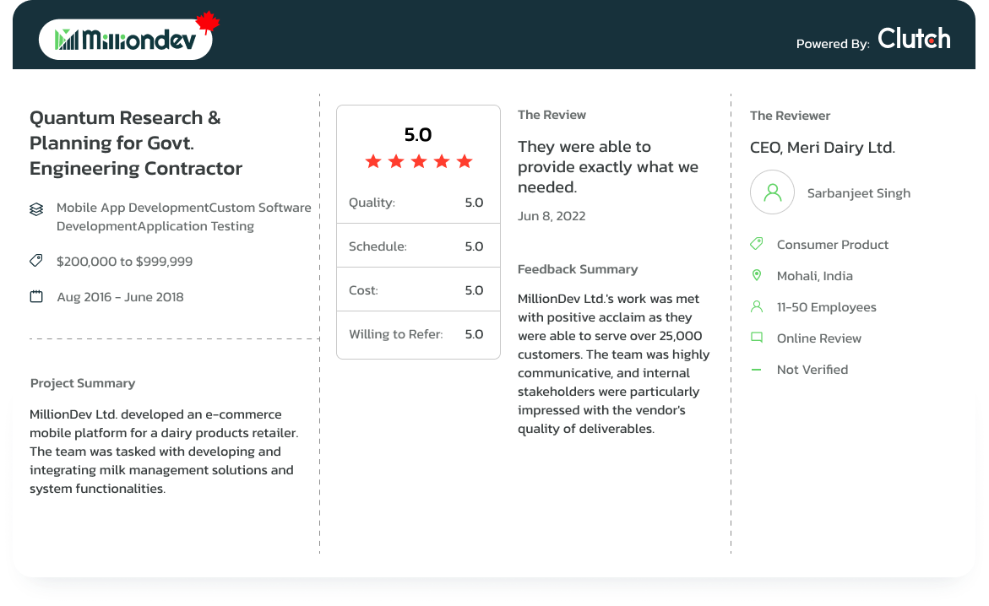Viewport: 989px width, 606px height.
Task: Select the Willing to Refer row
Action: click(418, 334)
